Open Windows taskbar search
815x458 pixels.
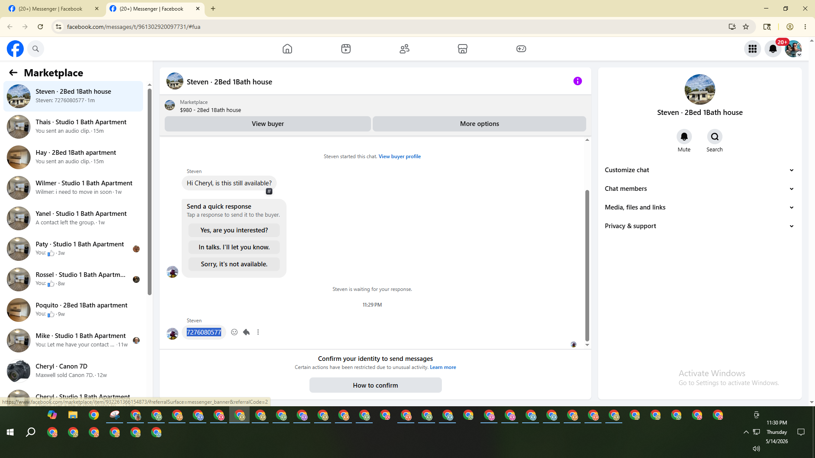[31, 432]
